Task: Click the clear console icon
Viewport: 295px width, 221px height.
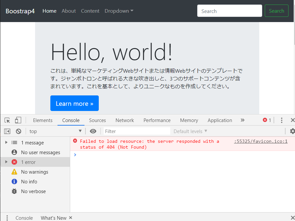Action: (19, 131)
